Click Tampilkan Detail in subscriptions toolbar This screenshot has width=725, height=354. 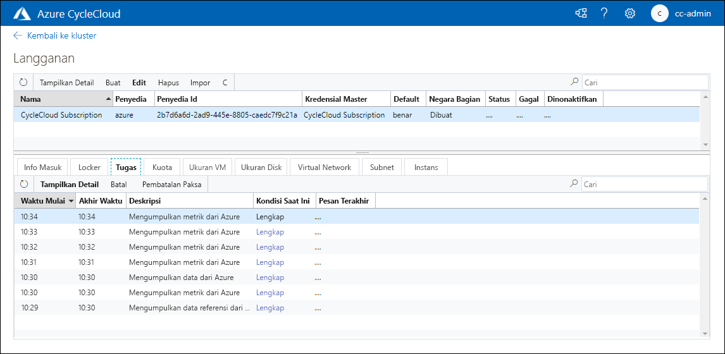pos(66,83)
